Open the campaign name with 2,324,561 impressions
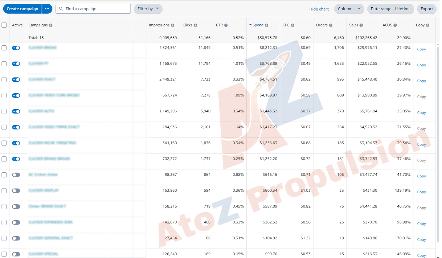The image size is (442, 258). (42, 48)
